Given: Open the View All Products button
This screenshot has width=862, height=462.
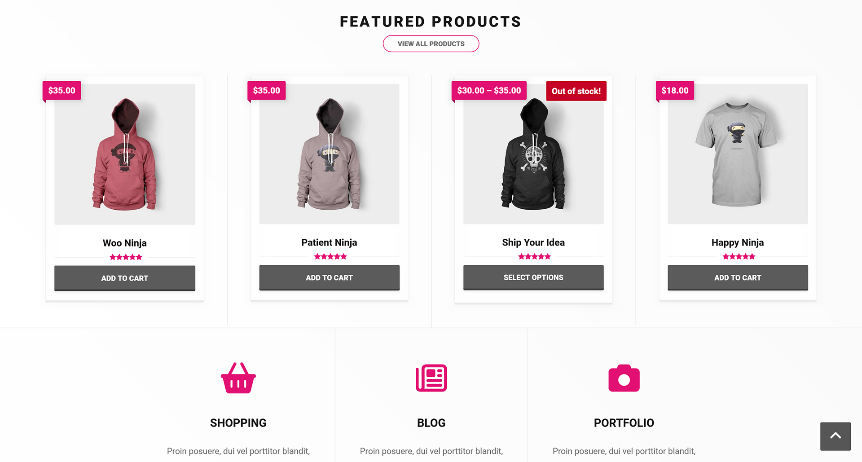Looking at the screenshot, I should [431, 44].
